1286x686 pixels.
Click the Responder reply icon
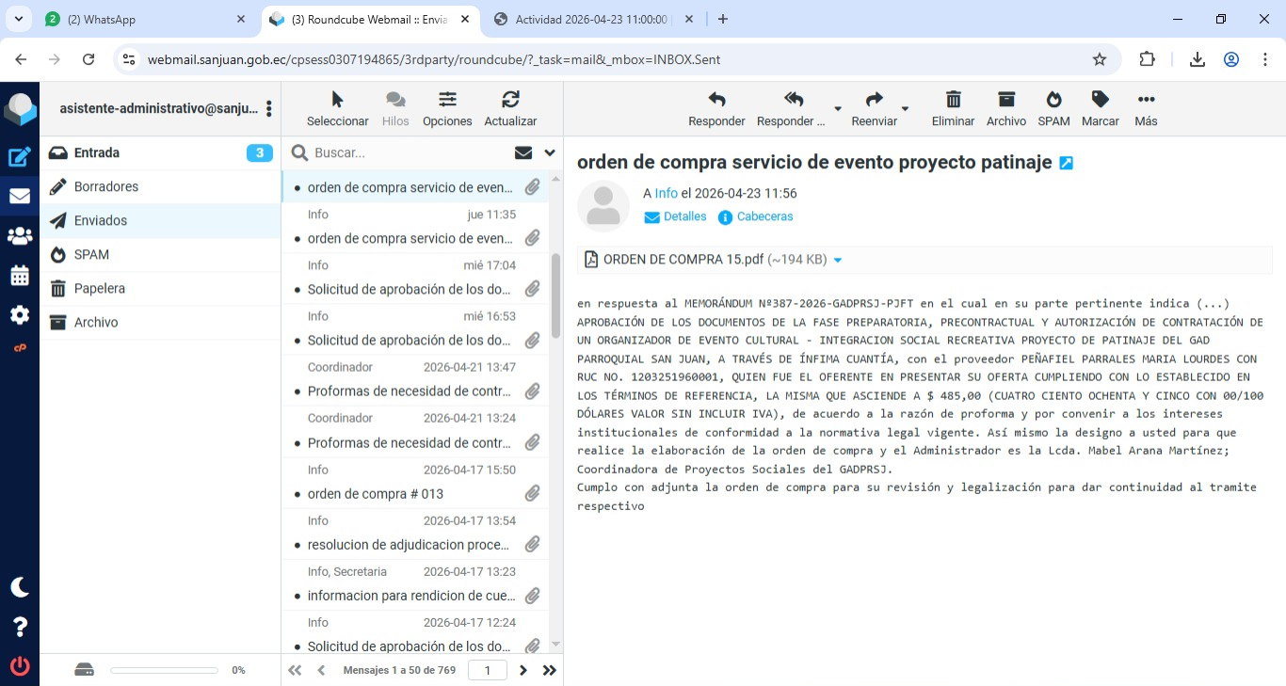click(x=716, y=100)
